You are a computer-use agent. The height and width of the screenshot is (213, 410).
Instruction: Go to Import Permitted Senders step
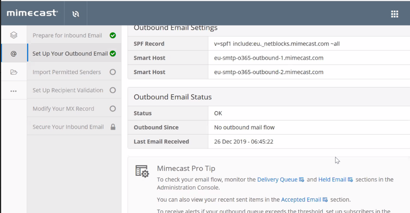[x=74, y=72]
